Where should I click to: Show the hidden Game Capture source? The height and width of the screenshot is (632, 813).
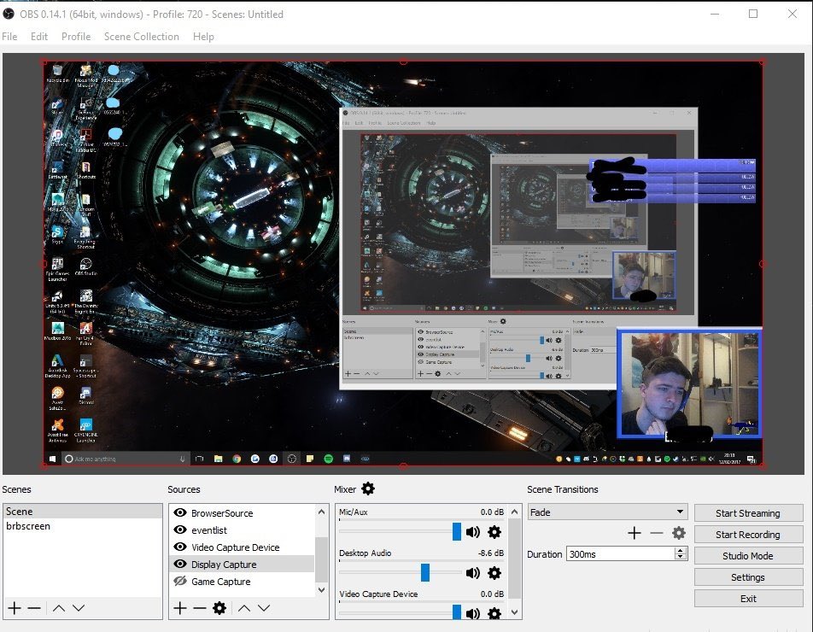[x=180, y=582]
